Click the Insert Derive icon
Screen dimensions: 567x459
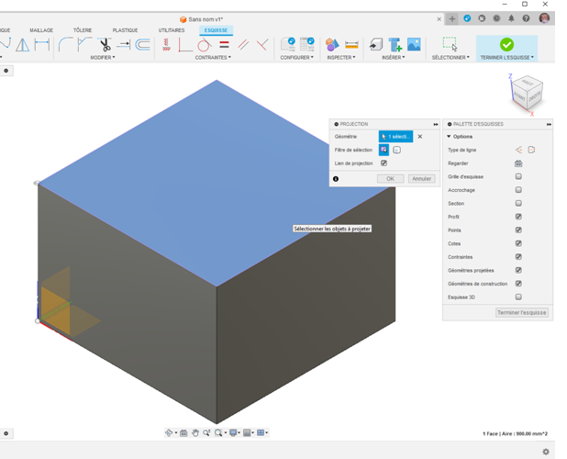pos(376,45)
